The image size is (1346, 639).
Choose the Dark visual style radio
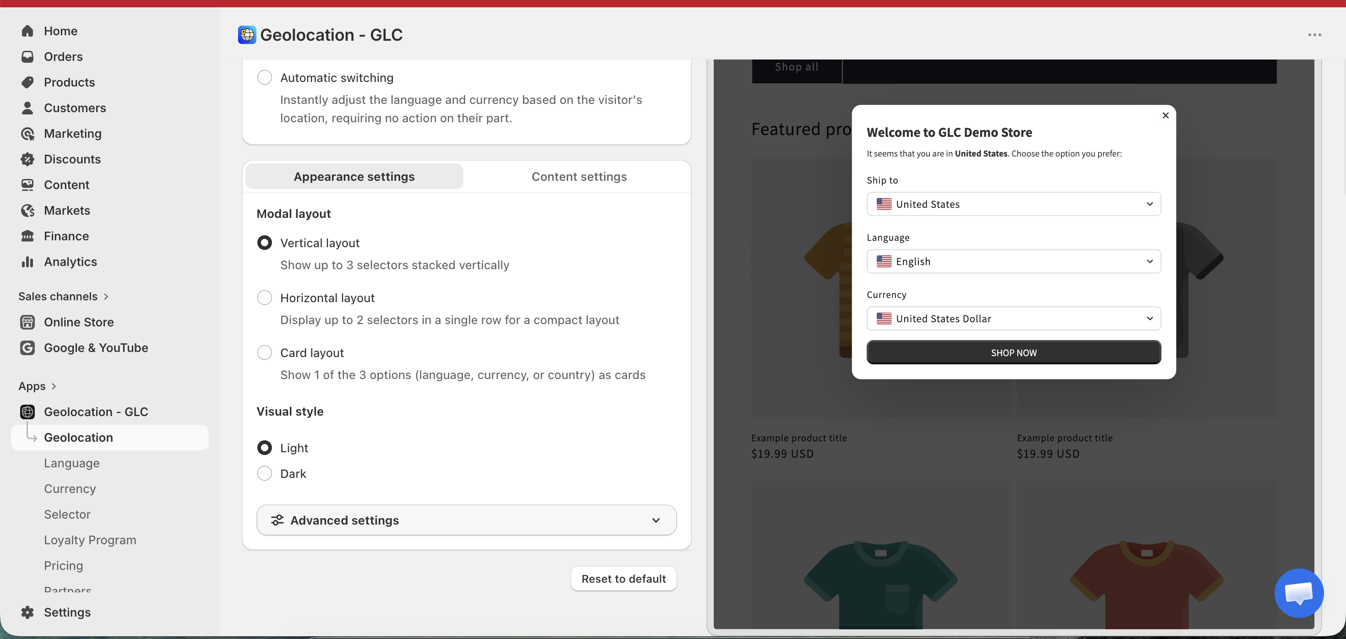(265, 473)
